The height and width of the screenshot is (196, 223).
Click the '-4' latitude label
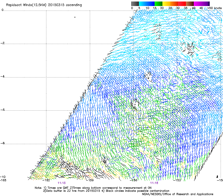(x=3, y=76)
